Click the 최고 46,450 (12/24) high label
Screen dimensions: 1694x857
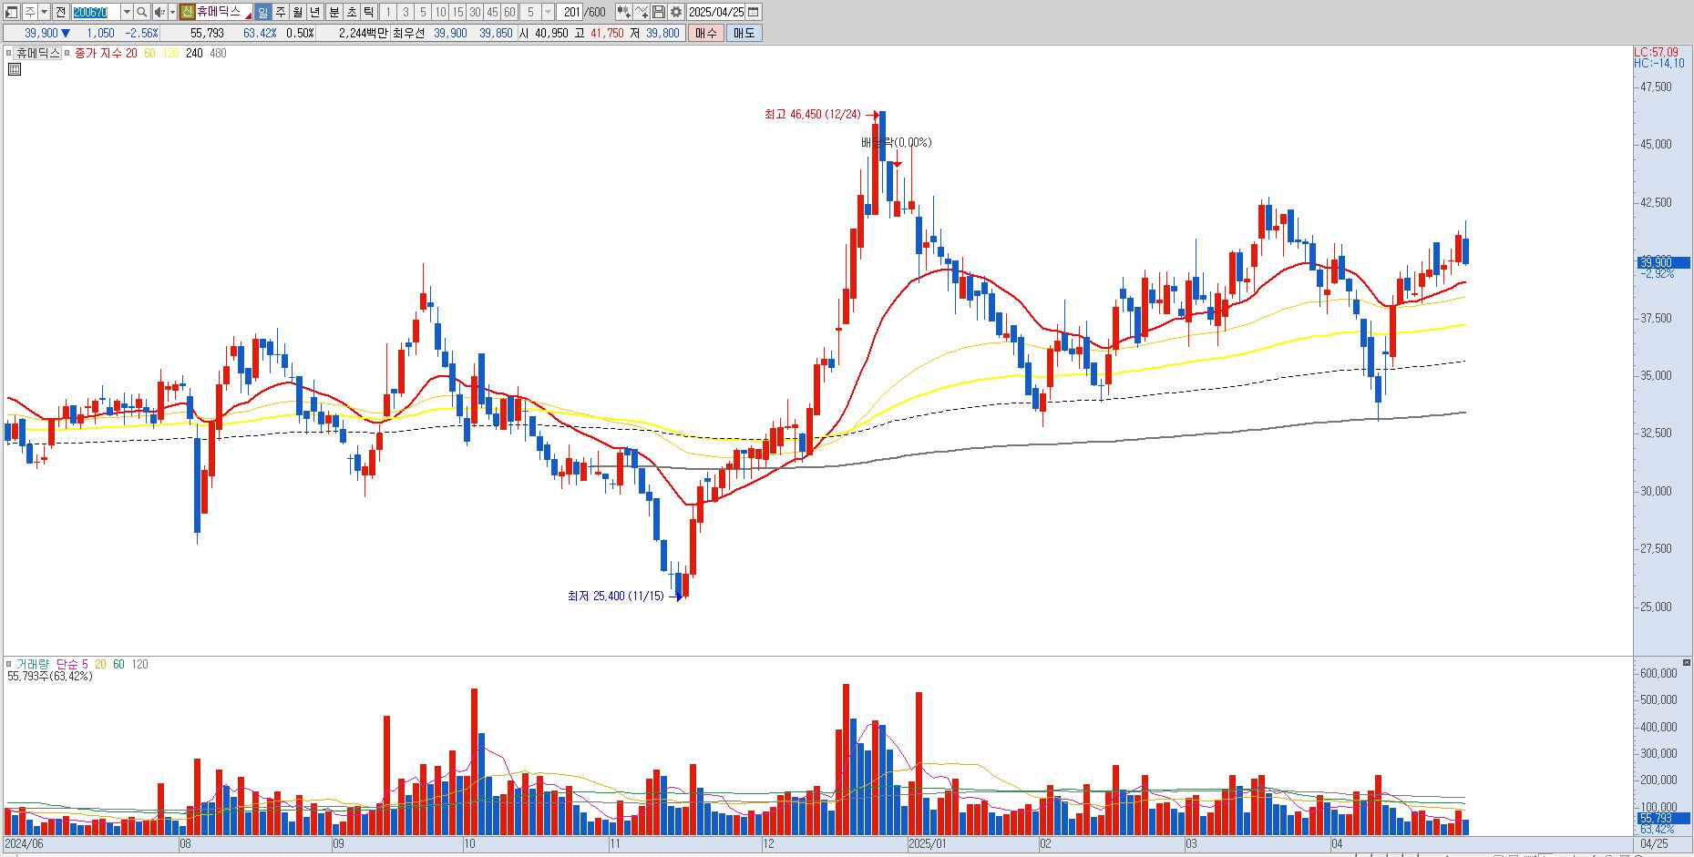tap(812, 114)
